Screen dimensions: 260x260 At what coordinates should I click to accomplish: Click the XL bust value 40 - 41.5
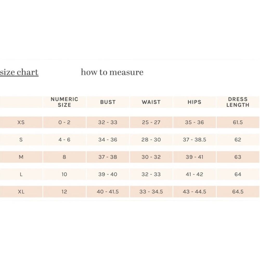point(108,192)
